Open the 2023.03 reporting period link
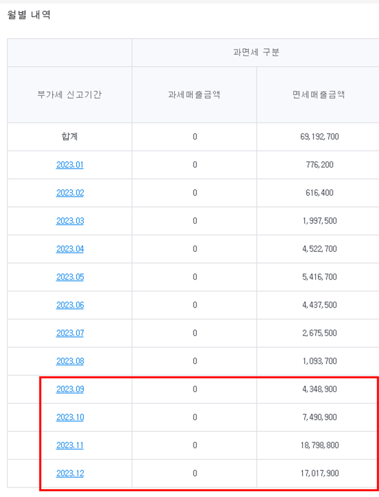This screenshot has width=379, height=497. click(70, 221)
